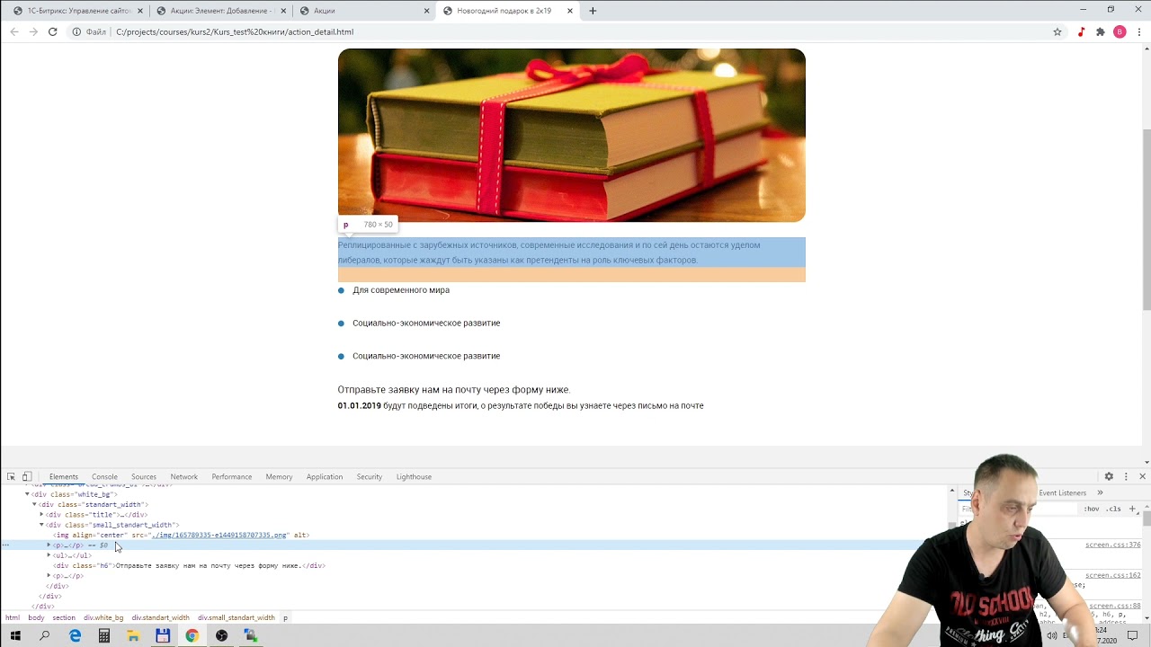Expand the <ul> node in the DOM tree
Viewport: 1151px width, 647px height.
pos(49,555)
